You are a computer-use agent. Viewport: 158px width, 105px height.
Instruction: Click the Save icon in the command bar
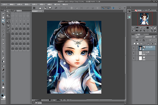(50, 8)
